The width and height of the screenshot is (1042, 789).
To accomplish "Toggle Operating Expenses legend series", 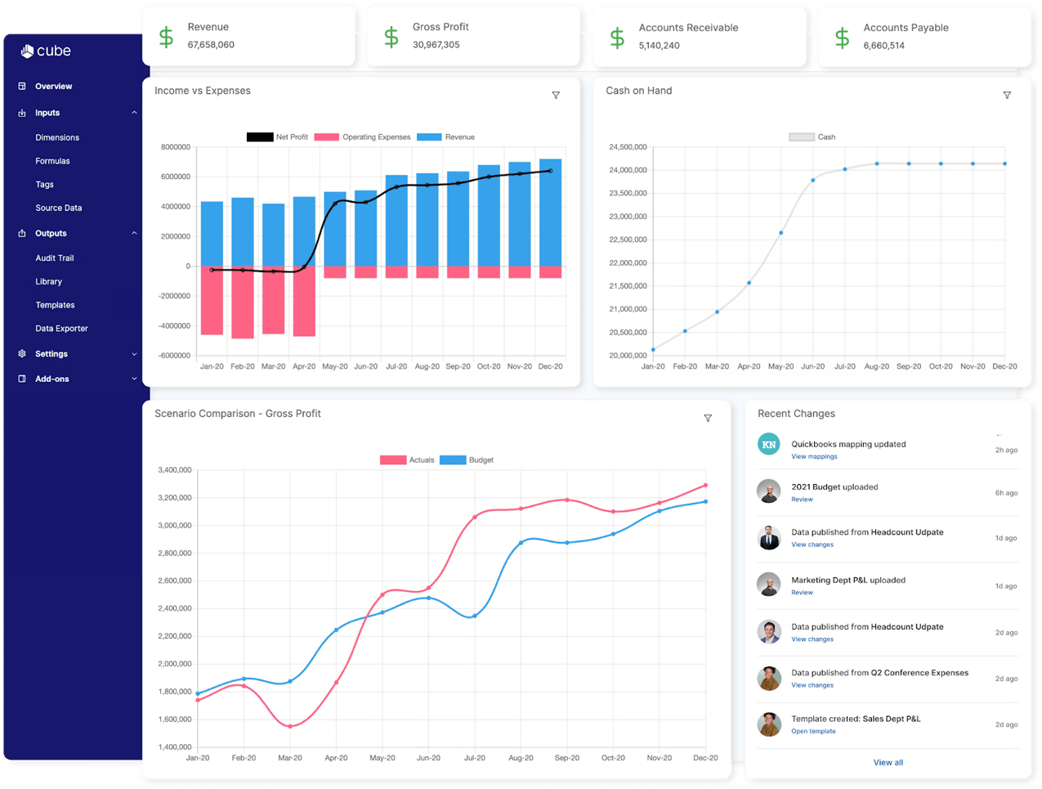I will click(363, 137).
